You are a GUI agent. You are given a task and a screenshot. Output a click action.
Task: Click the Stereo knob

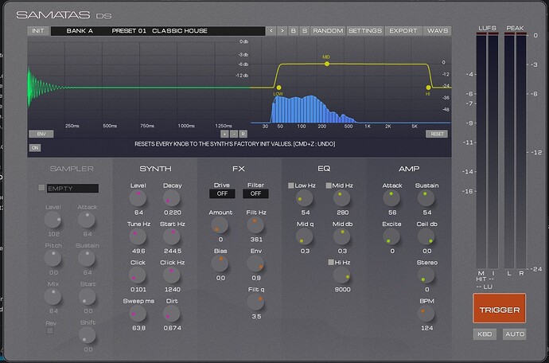(x=426, y=275)
